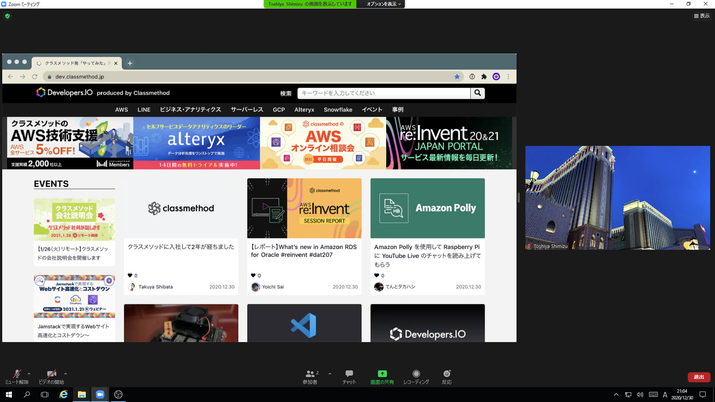Select the LINE navigation menu item
This screenshot has width=715, height=402.
[144, 110]
